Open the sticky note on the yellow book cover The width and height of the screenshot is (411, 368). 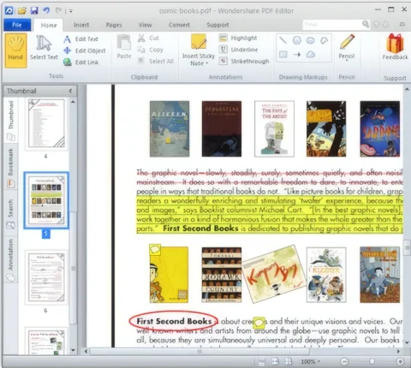tap(155, 250)
